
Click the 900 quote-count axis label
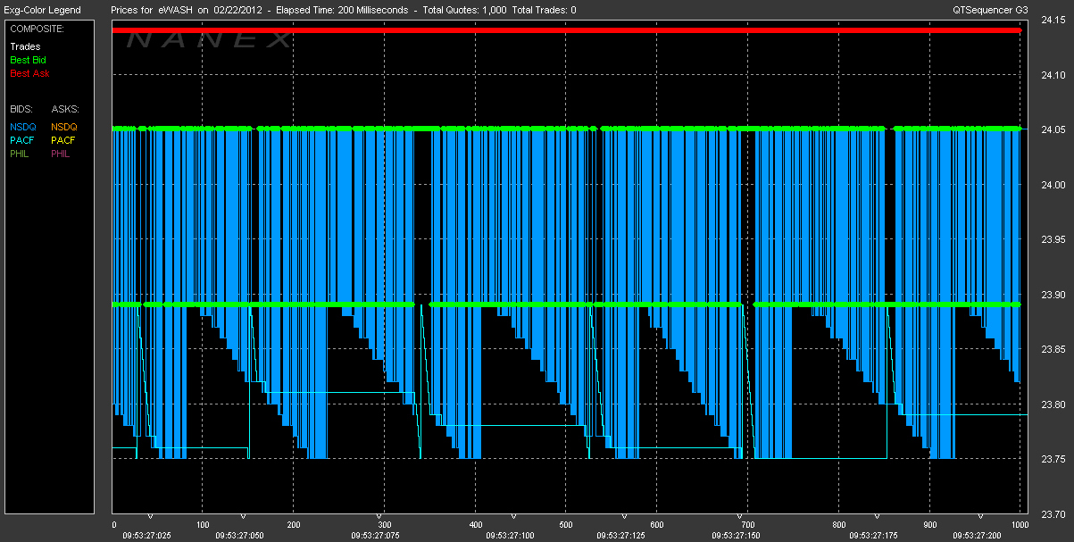[929, 524]
